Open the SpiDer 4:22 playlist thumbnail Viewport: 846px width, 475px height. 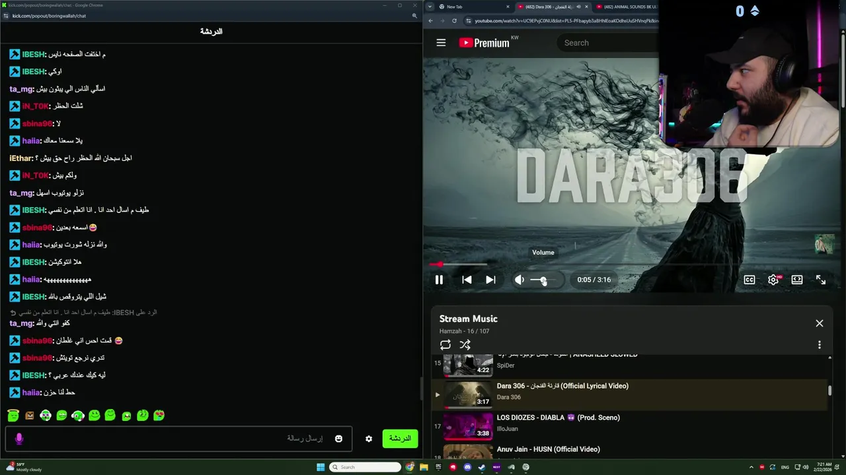coord(468,365)
